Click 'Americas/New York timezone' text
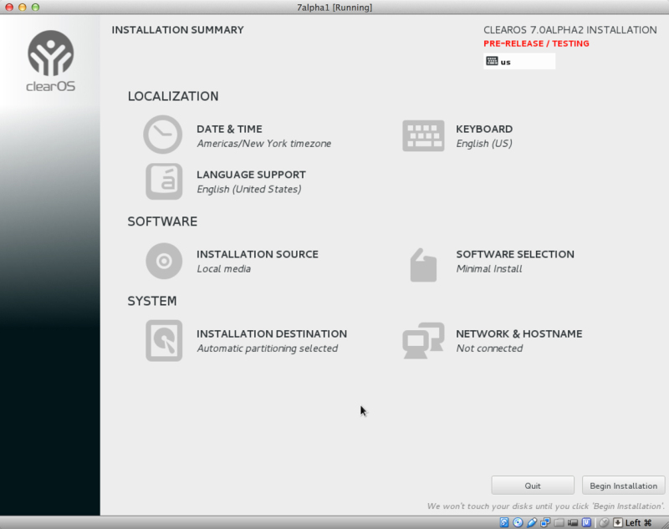 (263, 144)
